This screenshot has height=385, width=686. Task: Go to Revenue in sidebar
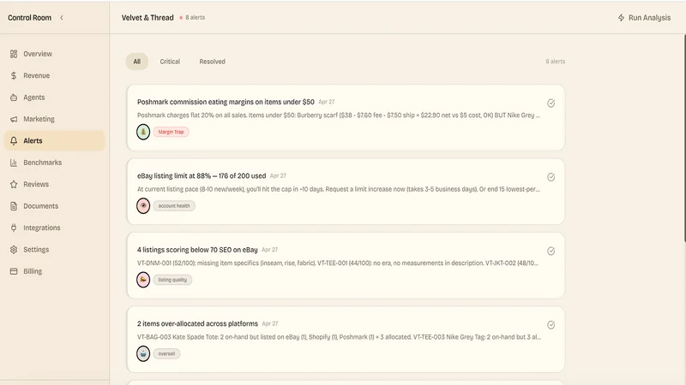tap(54, 75)
